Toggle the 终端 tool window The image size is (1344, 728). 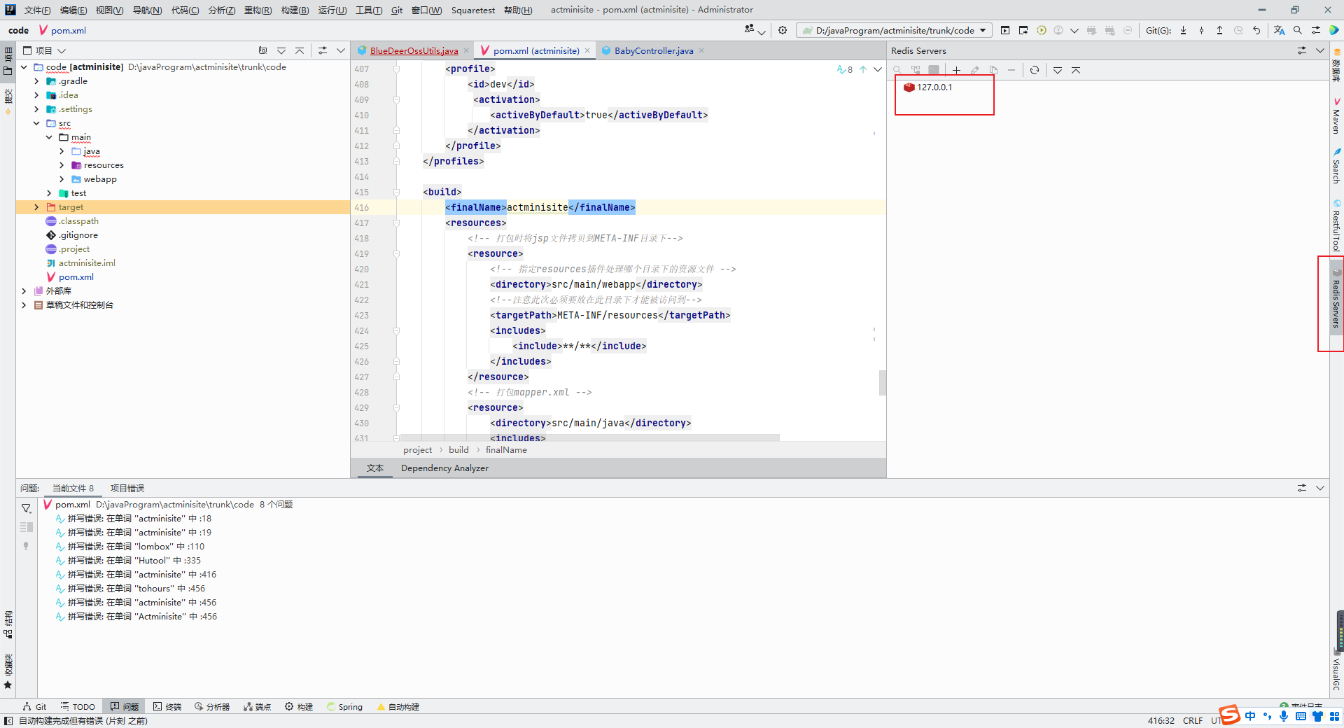167,707
